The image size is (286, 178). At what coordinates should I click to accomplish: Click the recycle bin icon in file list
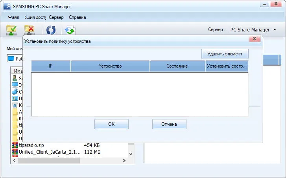pos(15,105)
